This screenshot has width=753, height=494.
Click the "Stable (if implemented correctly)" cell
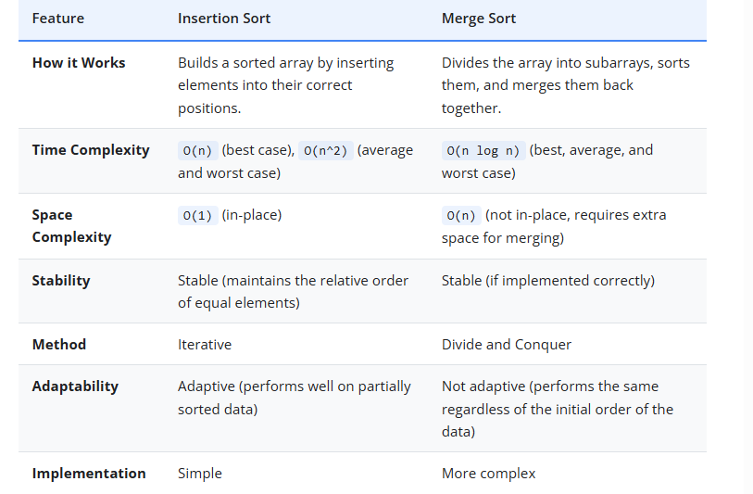coord(548,280)
